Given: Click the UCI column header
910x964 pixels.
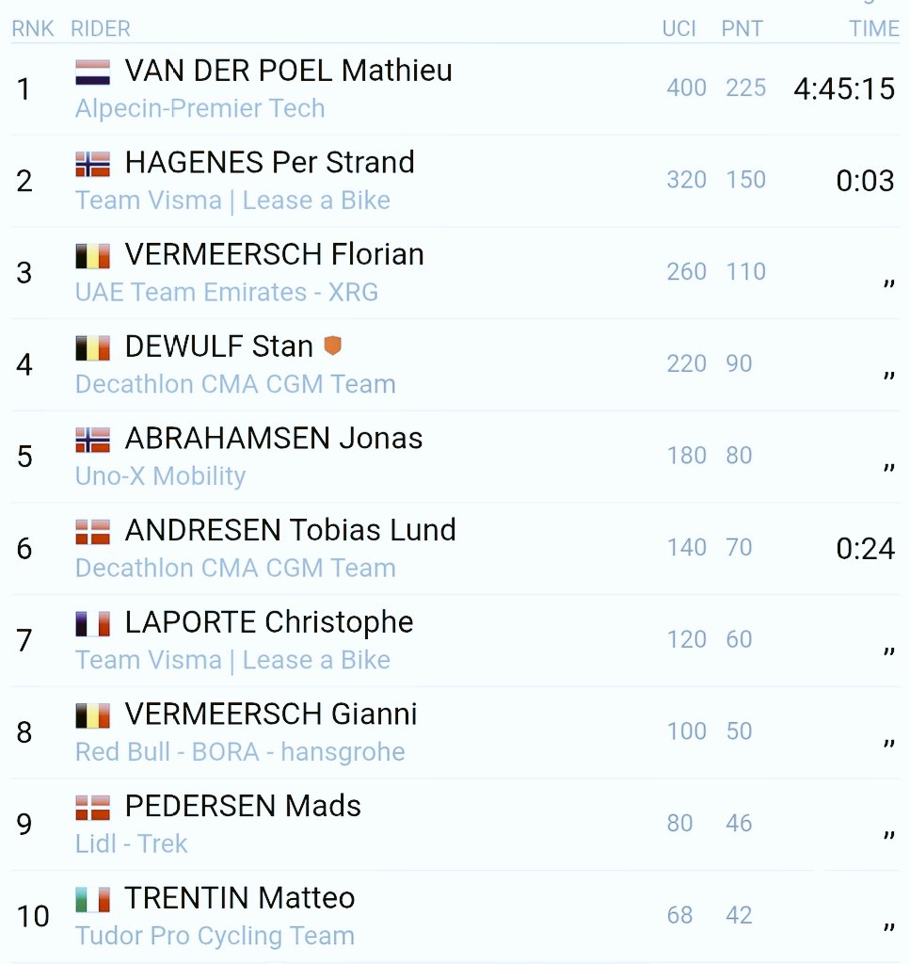Looking at the screenshot, I should coord(679,29).
